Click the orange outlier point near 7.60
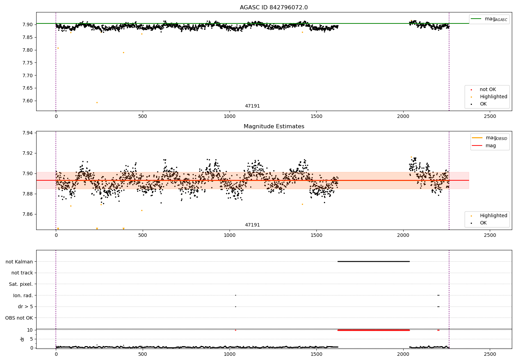This screenshot has height=362, width=517. [x=97, y=102]
